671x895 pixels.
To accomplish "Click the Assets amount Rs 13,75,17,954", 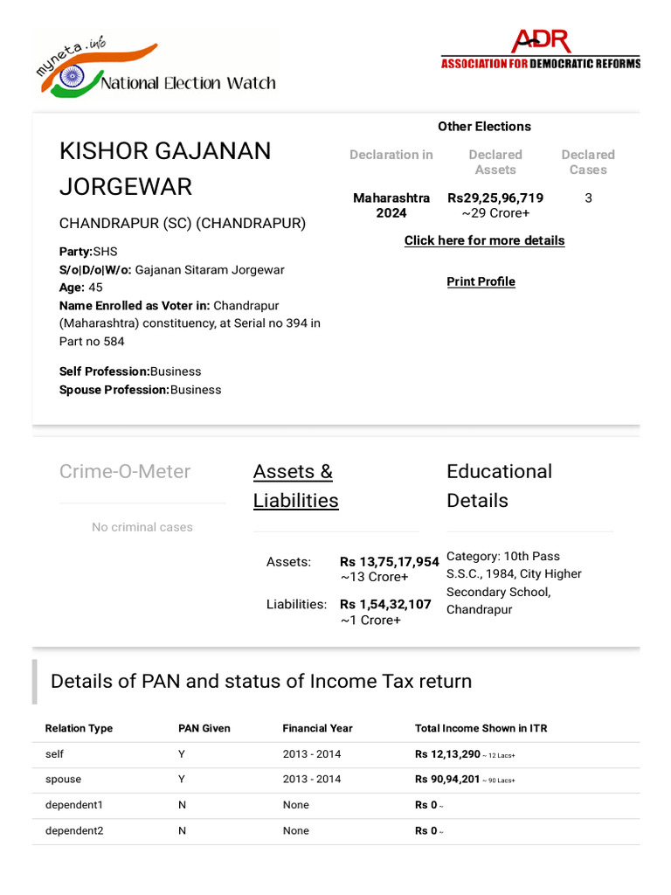I will (x=389, y=562).
